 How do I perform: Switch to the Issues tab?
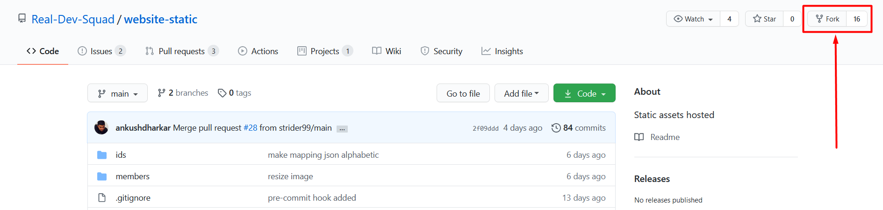click(101, 51)
